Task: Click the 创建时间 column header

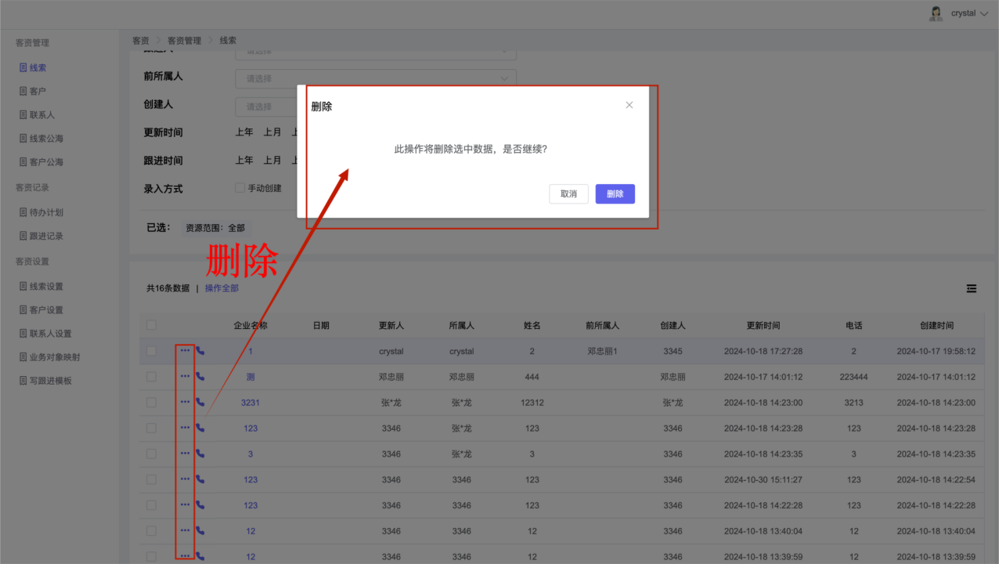Action: 936,326
